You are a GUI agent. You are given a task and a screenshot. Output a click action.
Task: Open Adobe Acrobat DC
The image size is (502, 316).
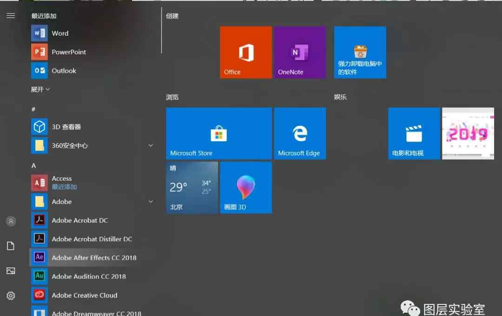click(x=93, y=220)
